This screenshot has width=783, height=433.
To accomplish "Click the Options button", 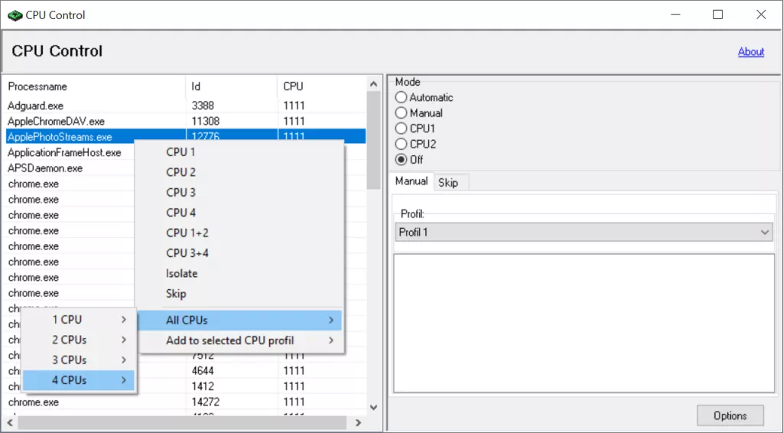I will 730,415.
